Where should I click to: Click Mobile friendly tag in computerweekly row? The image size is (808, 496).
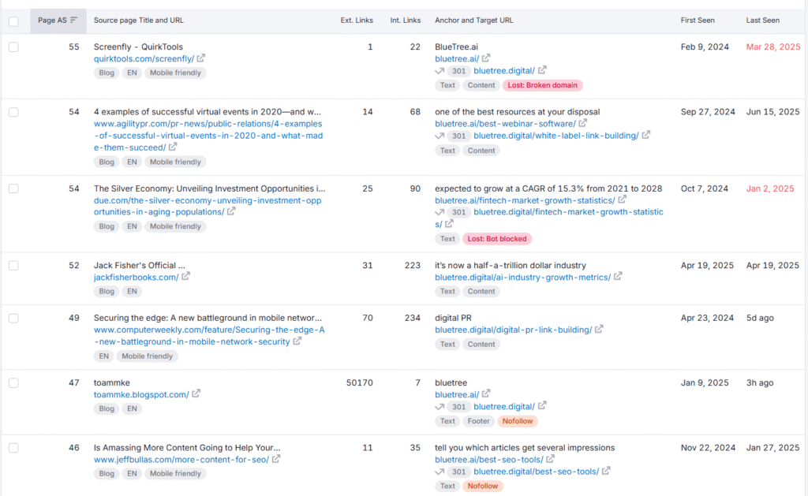pyautogui.click(x=147, y=356)
